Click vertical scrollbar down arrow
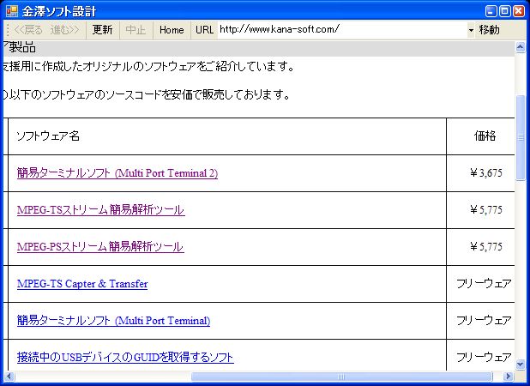The image size is (530, 386). click(x=520, y=365)
